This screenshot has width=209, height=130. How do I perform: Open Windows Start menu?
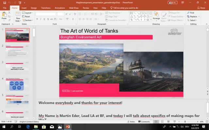click(x=4, y=127)
